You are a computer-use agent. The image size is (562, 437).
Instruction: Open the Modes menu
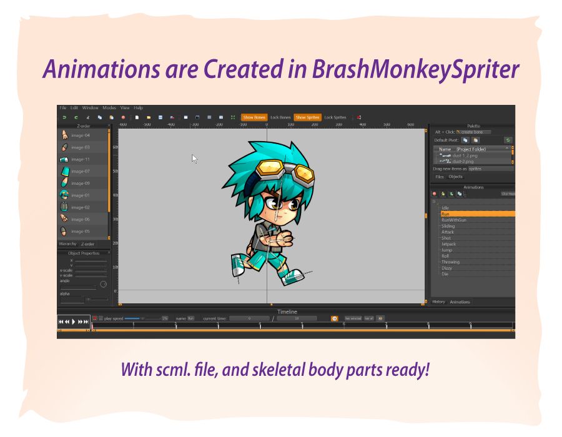109,108
